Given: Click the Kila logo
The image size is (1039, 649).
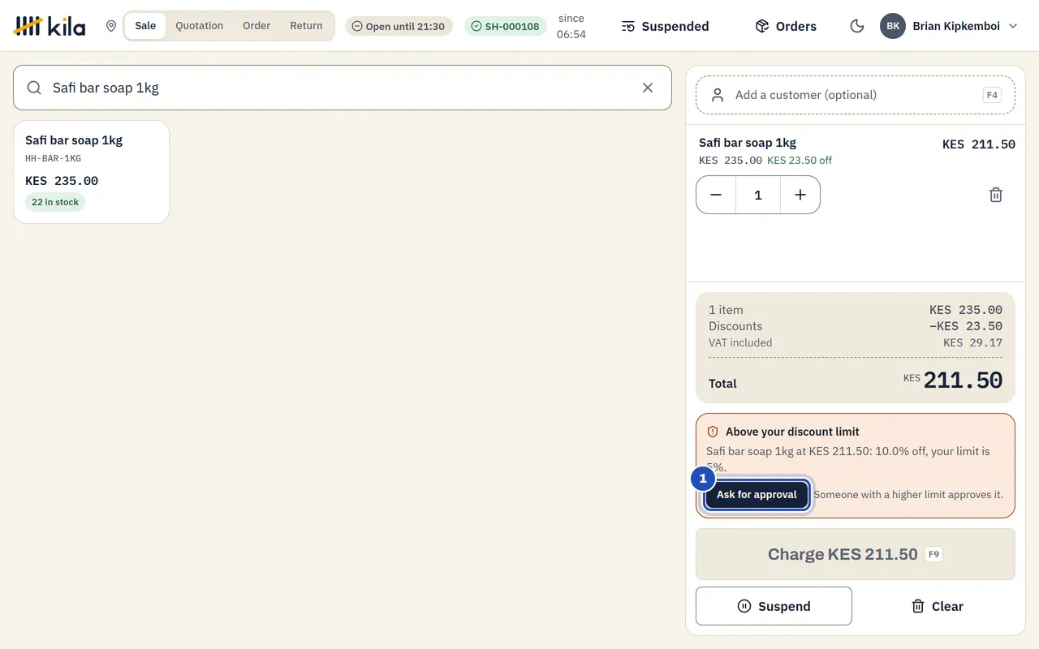Looking at the screenshot, I should click(50, 26).
